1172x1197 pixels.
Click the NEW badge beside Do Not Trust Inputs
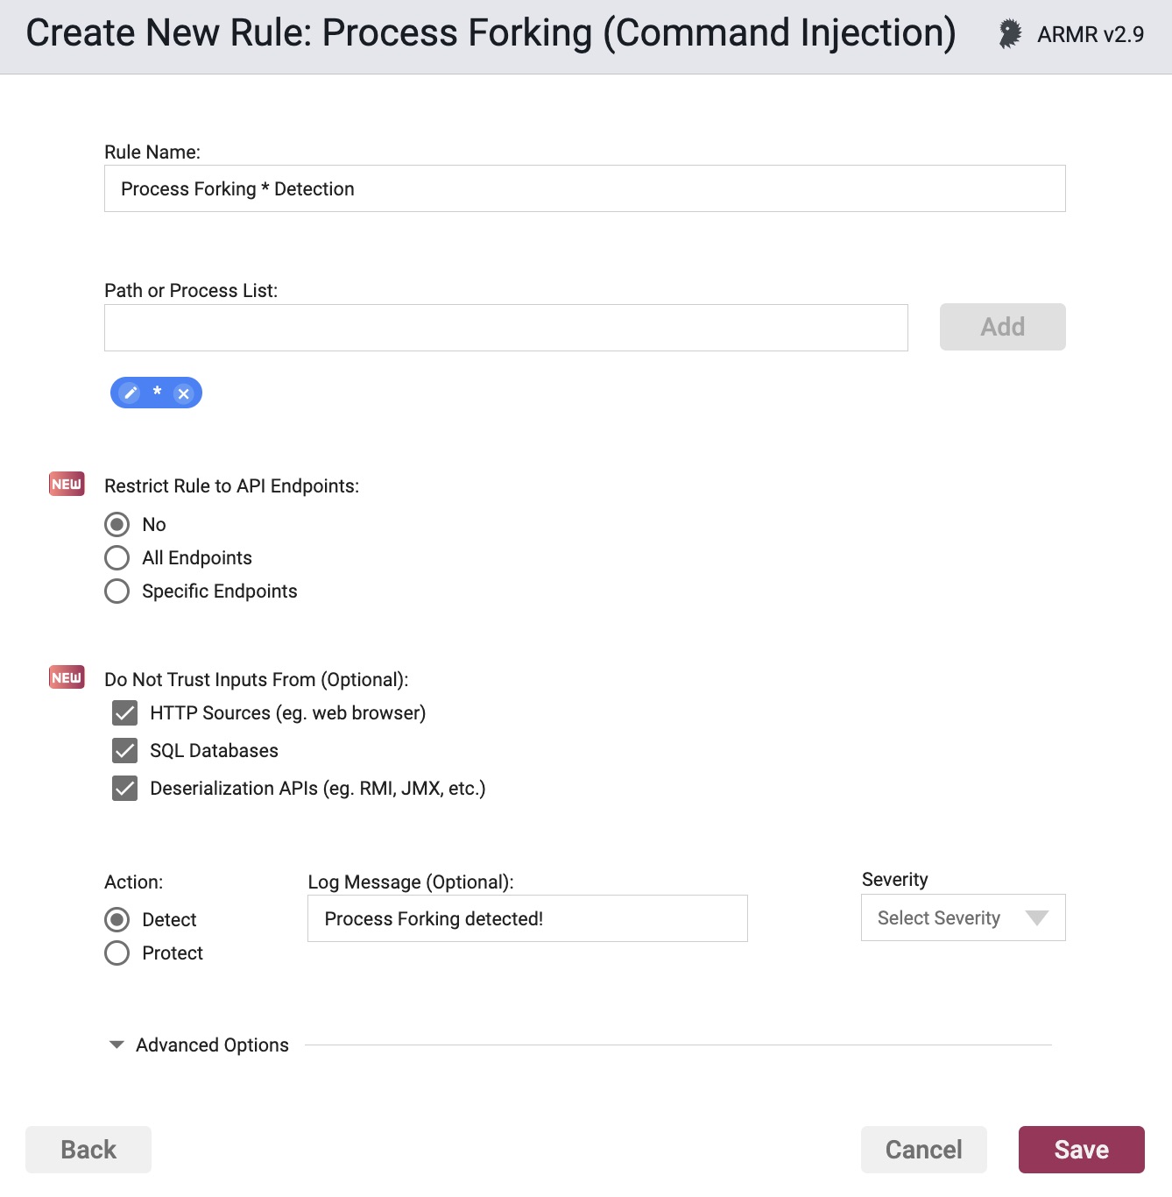(67, 678)
